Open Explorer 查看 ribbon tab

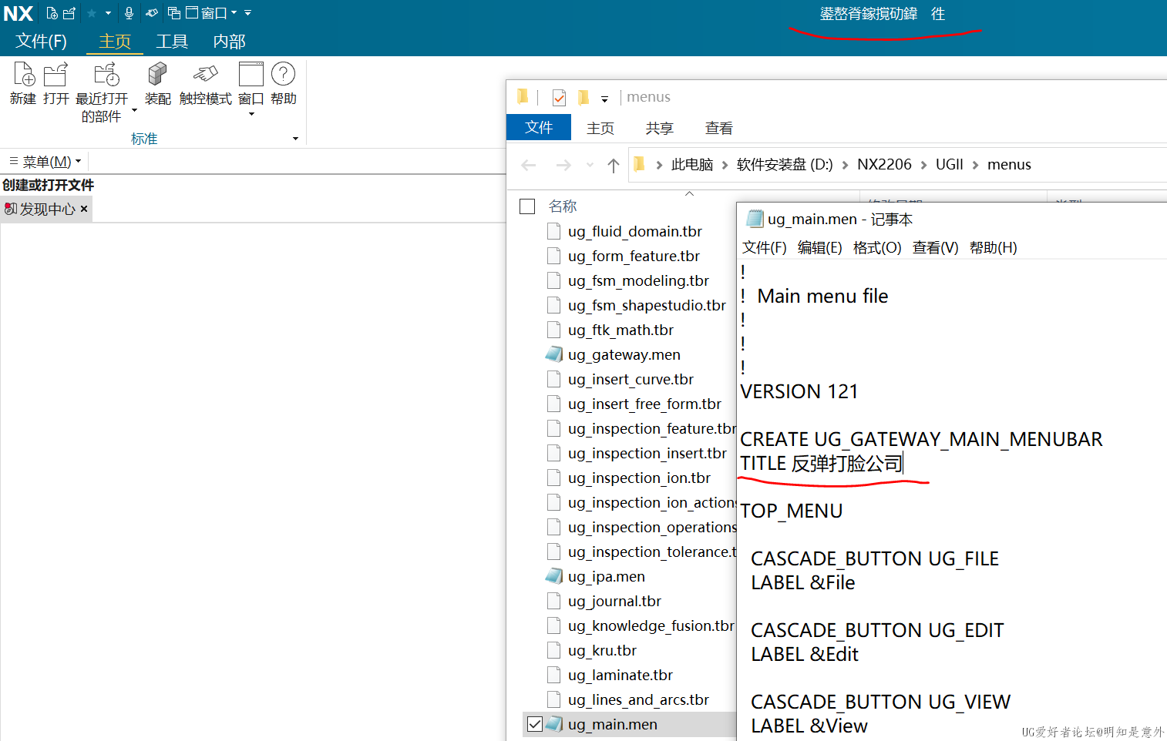click(719, 128)
